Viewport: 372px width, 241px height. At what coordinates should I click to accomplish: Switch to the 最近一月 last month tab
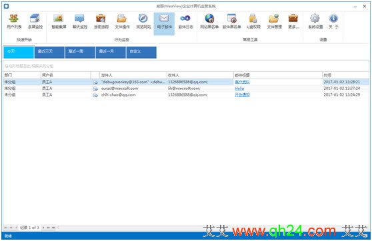tap(111, 53)
